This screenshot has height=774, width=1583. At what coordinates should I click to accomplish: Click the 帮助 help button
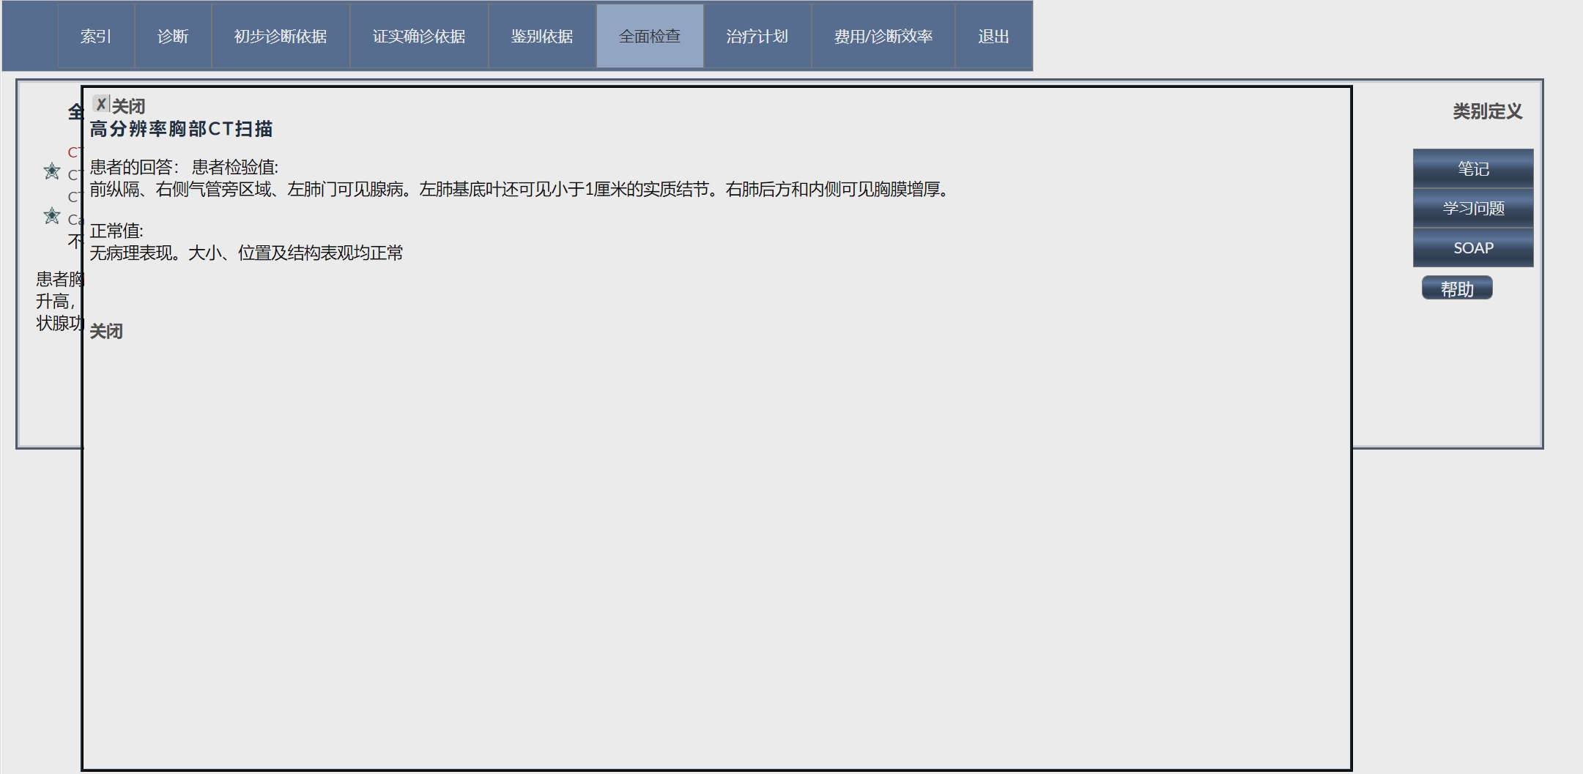(x=1457, y=289)
